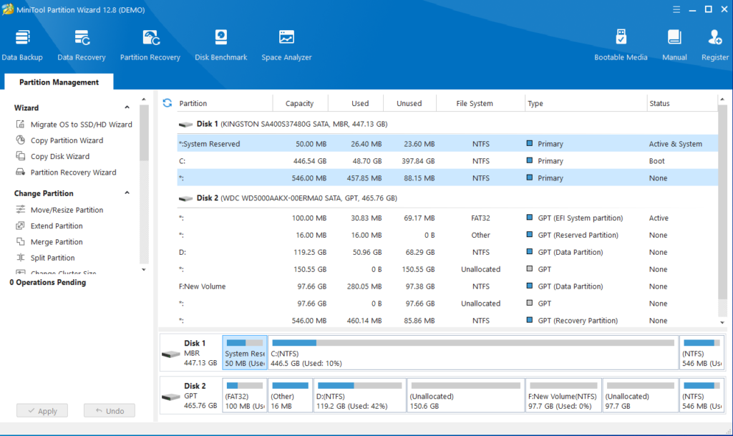Select C:(NTFS) block in disk map
Image resolution: width=733 pixels, height=436 pixels.
[473, 353]
